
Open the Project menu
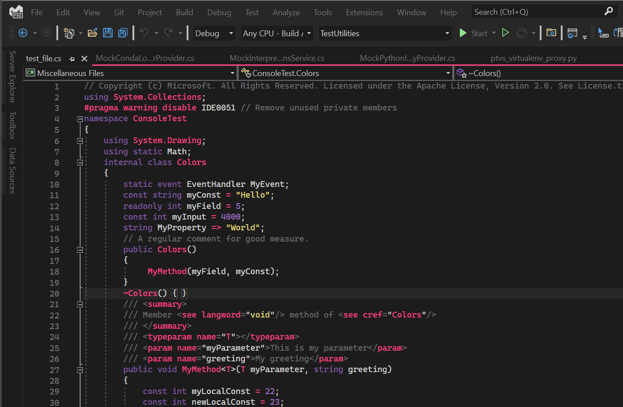(150, 13)
